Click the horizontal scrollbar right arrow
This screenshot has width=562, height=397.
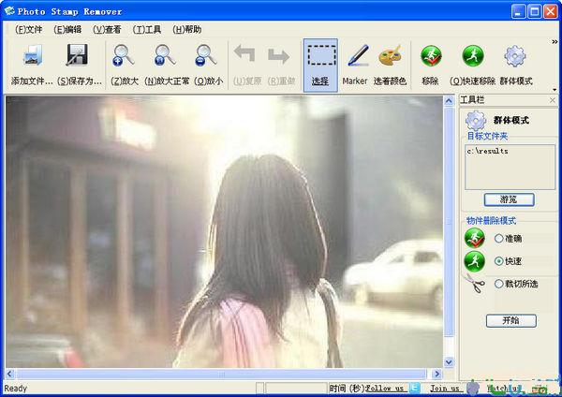(436, 375)
